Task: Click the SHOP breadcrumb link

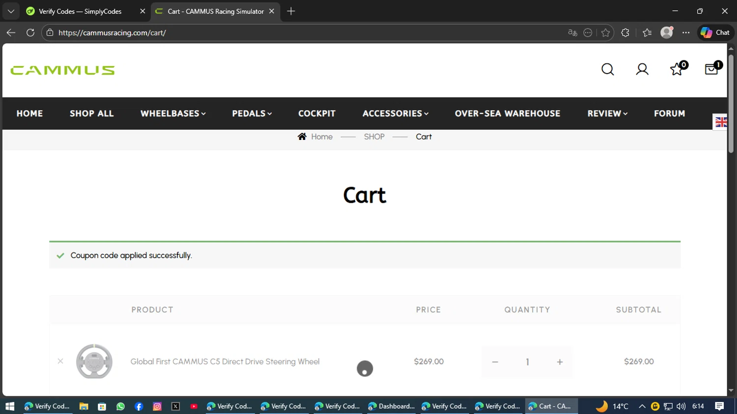Action: click(x=374, y=137)
